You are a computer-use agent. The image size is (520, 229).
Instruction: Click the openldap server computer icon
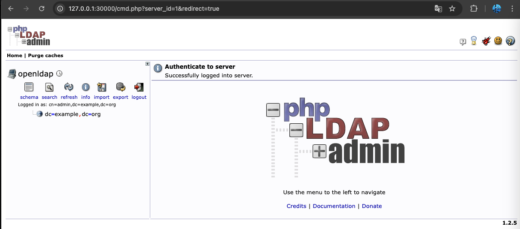[12, 74]
